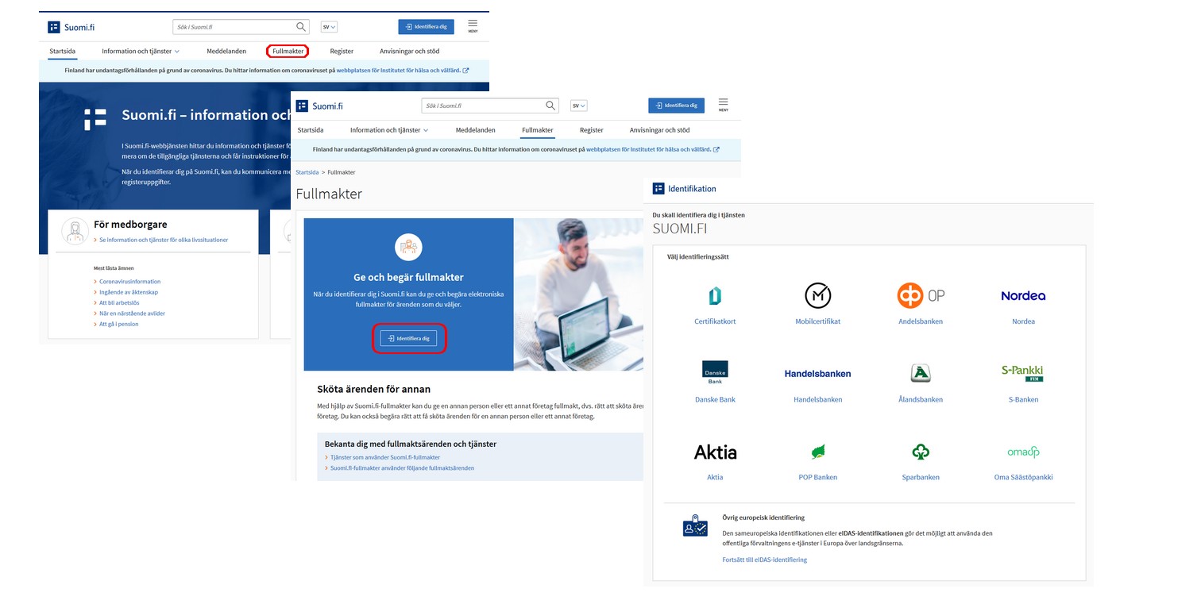Open the health institute website link in the Fullmakter window

coord(653,149)
